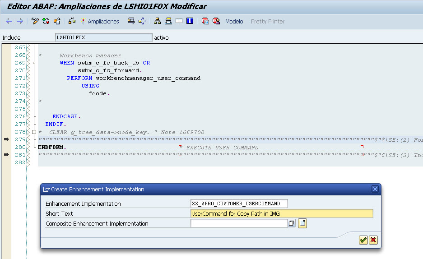Image resolution: width=423 pixels, height=259 pixels.
Task: Create new composite enhancement implementation icon
Action: pos(302,223)
